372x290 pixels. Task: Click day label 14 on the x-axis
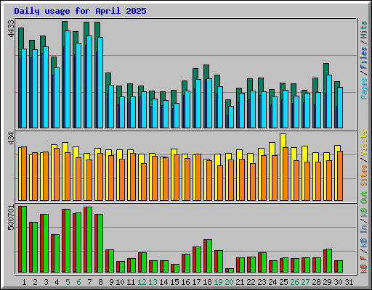pos(163,282)
